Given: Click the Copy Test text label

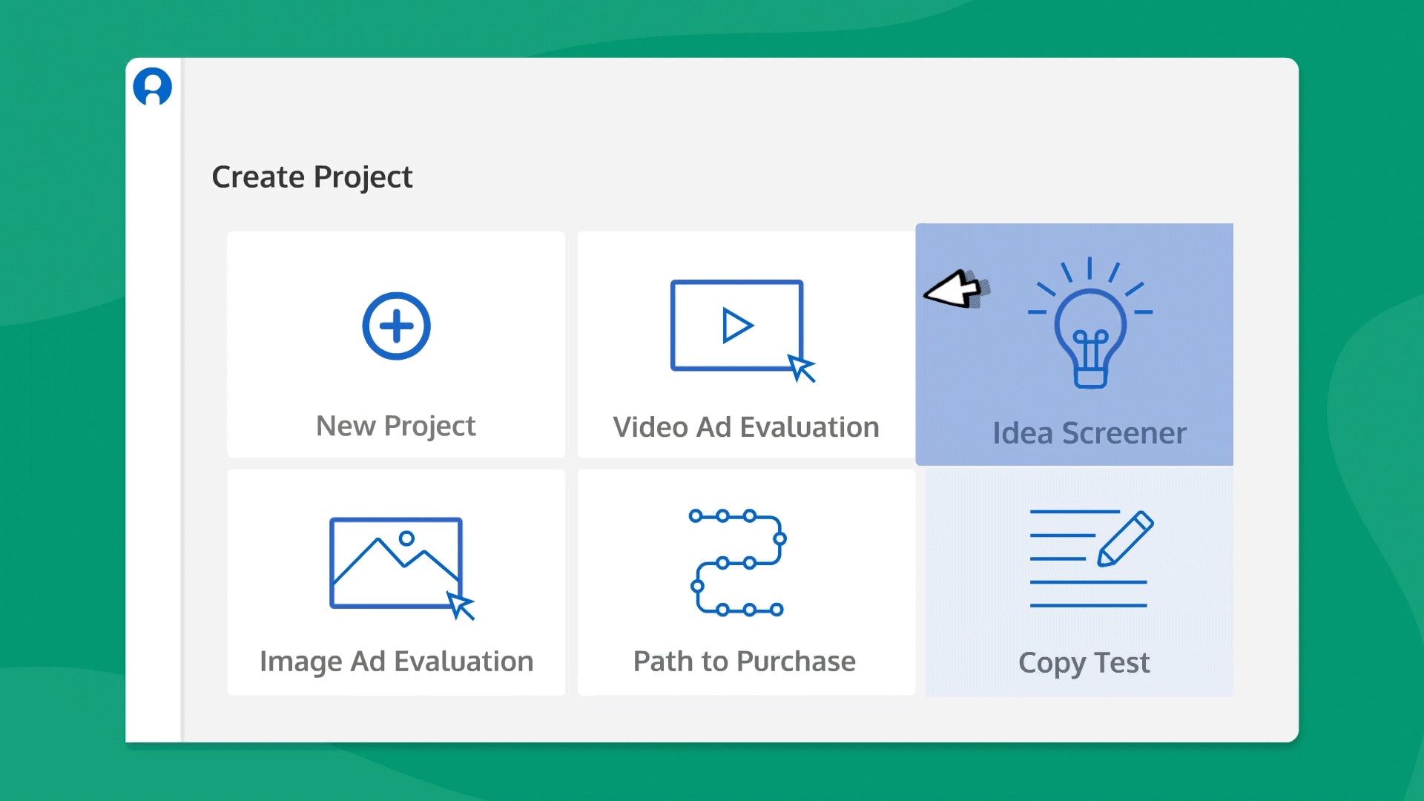Looking at the screenshot, I should click(x=1084, y=662).
